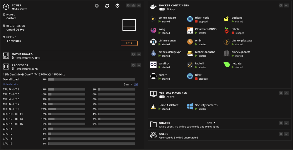
Task: Click the Cloudflare-DDNS icon
Action: [x=190, y=30]
